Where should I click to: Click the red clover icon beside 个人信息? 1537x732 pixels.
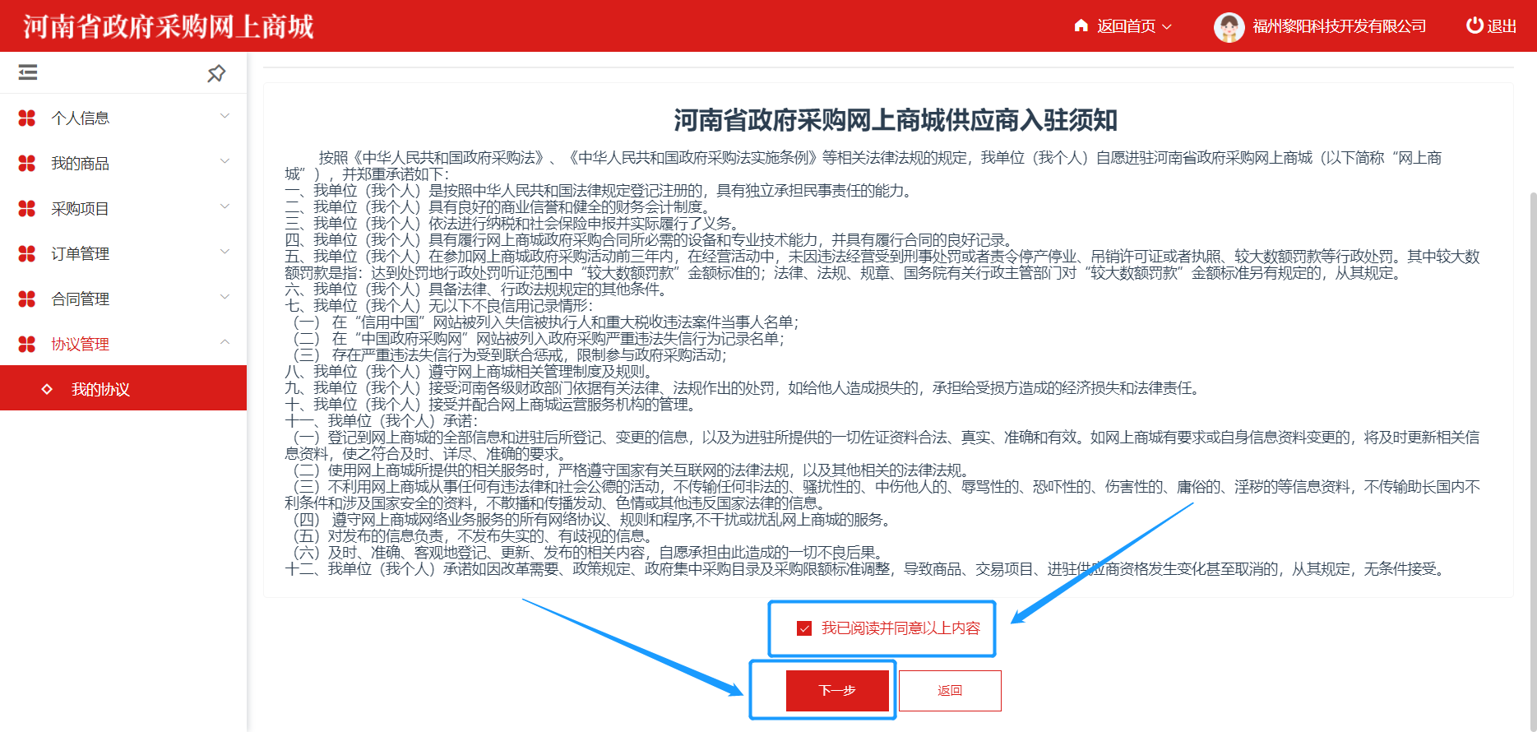click(x=27, y=118)
